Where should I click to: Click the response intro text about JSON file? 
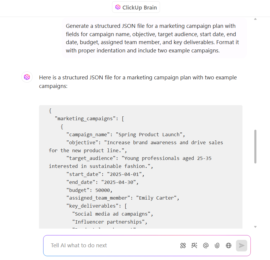[x=138, y=82]
